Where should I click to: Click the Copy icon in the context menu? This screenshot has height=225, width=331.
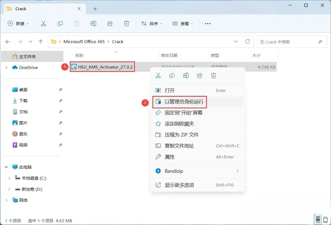point(172,75)
